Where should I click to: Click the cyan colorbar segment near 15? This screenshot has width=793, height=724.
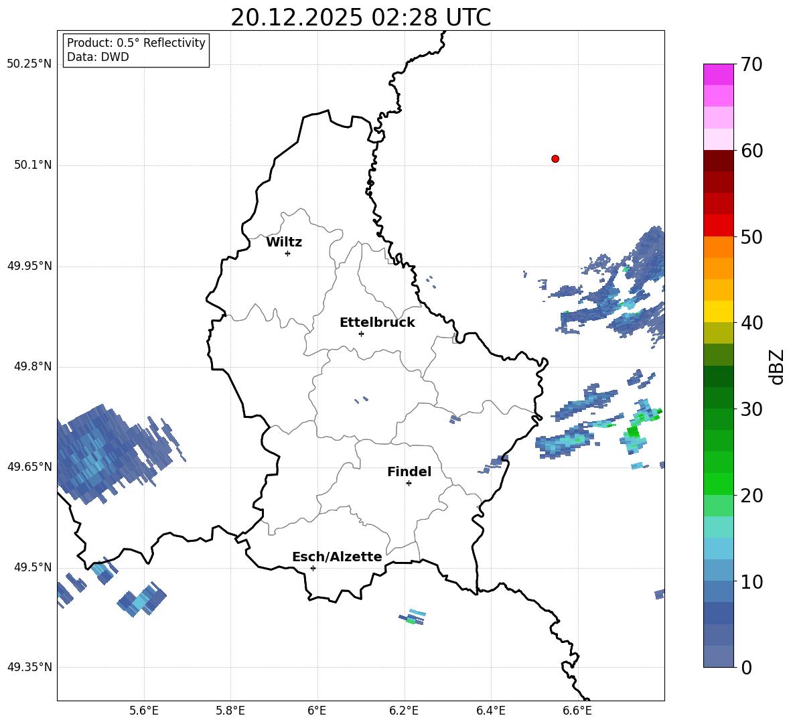(x=718, y=549)
